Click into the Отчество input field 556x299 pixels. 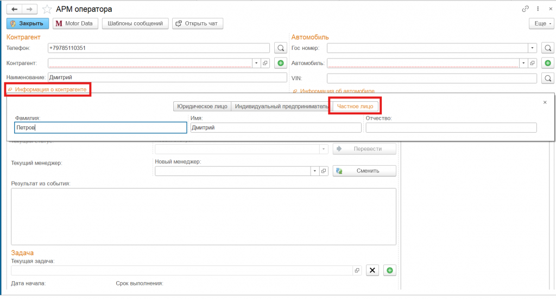coord(451,128)
